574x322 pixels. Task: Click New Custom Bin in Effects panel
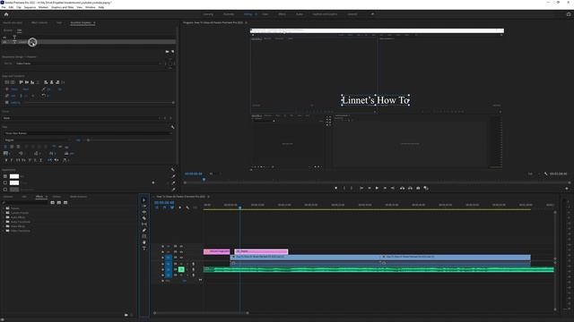126,315
